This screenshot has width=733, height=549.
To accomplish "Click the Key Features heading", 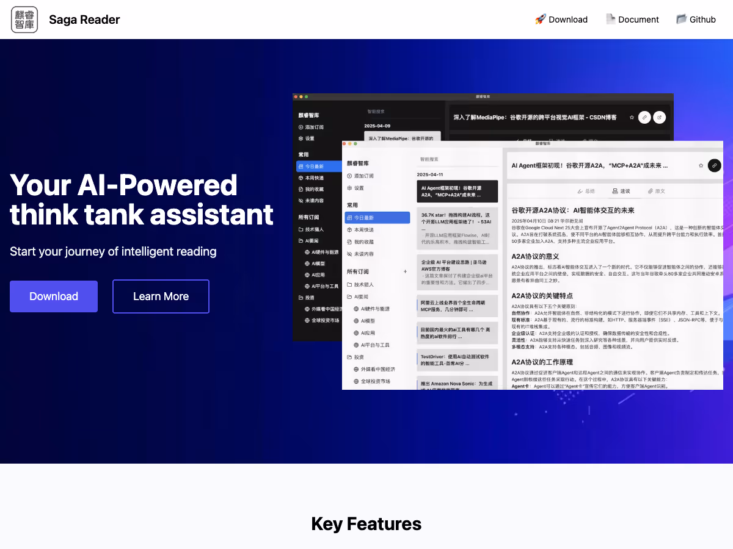I will (366, 524).
